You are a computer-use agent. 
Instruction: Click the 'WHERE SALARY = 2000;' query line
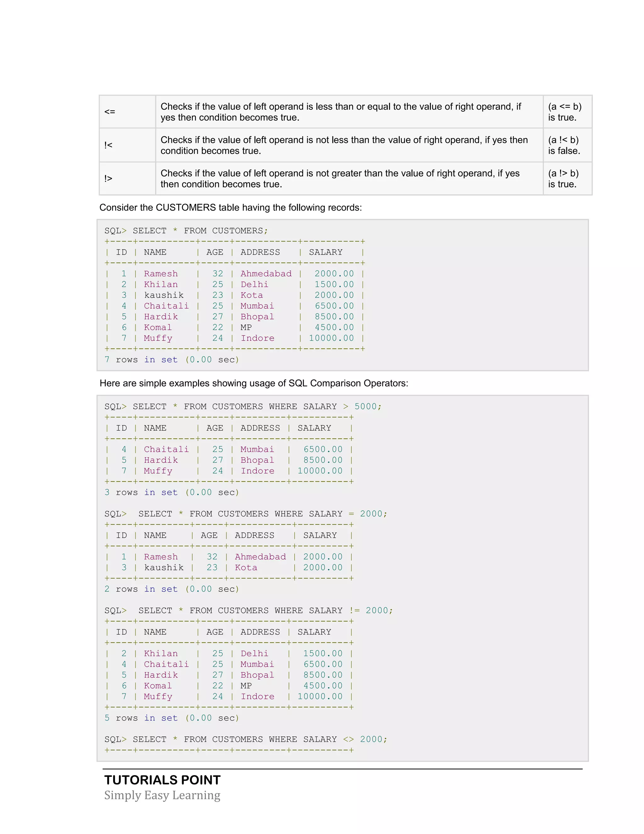[246, 514]
